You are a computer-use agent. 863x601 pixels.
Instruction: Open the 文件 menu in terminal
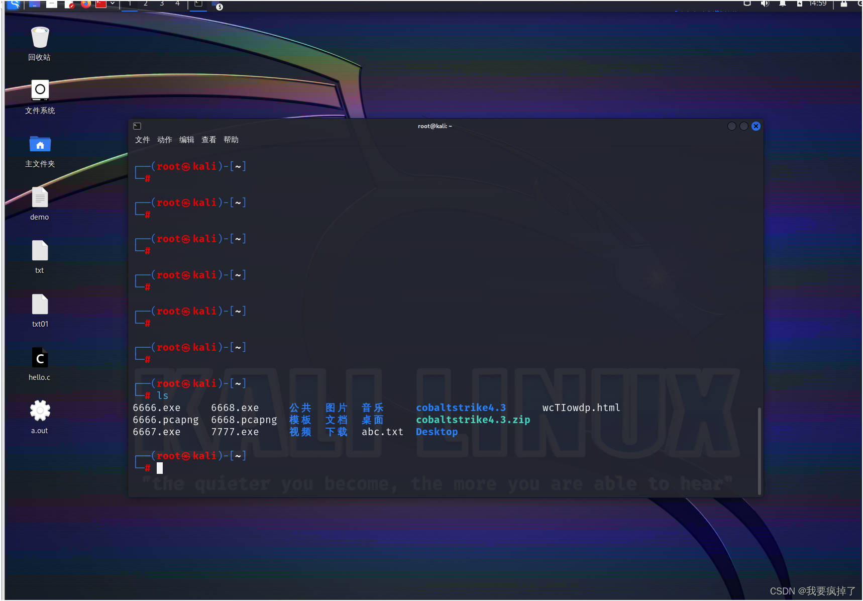[143, 140]
